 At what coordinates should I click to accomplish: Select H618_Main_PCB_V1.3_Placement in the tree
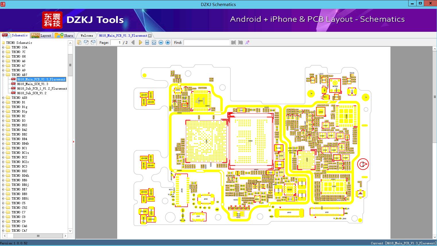pyautogui.click(x=41, y=79)
